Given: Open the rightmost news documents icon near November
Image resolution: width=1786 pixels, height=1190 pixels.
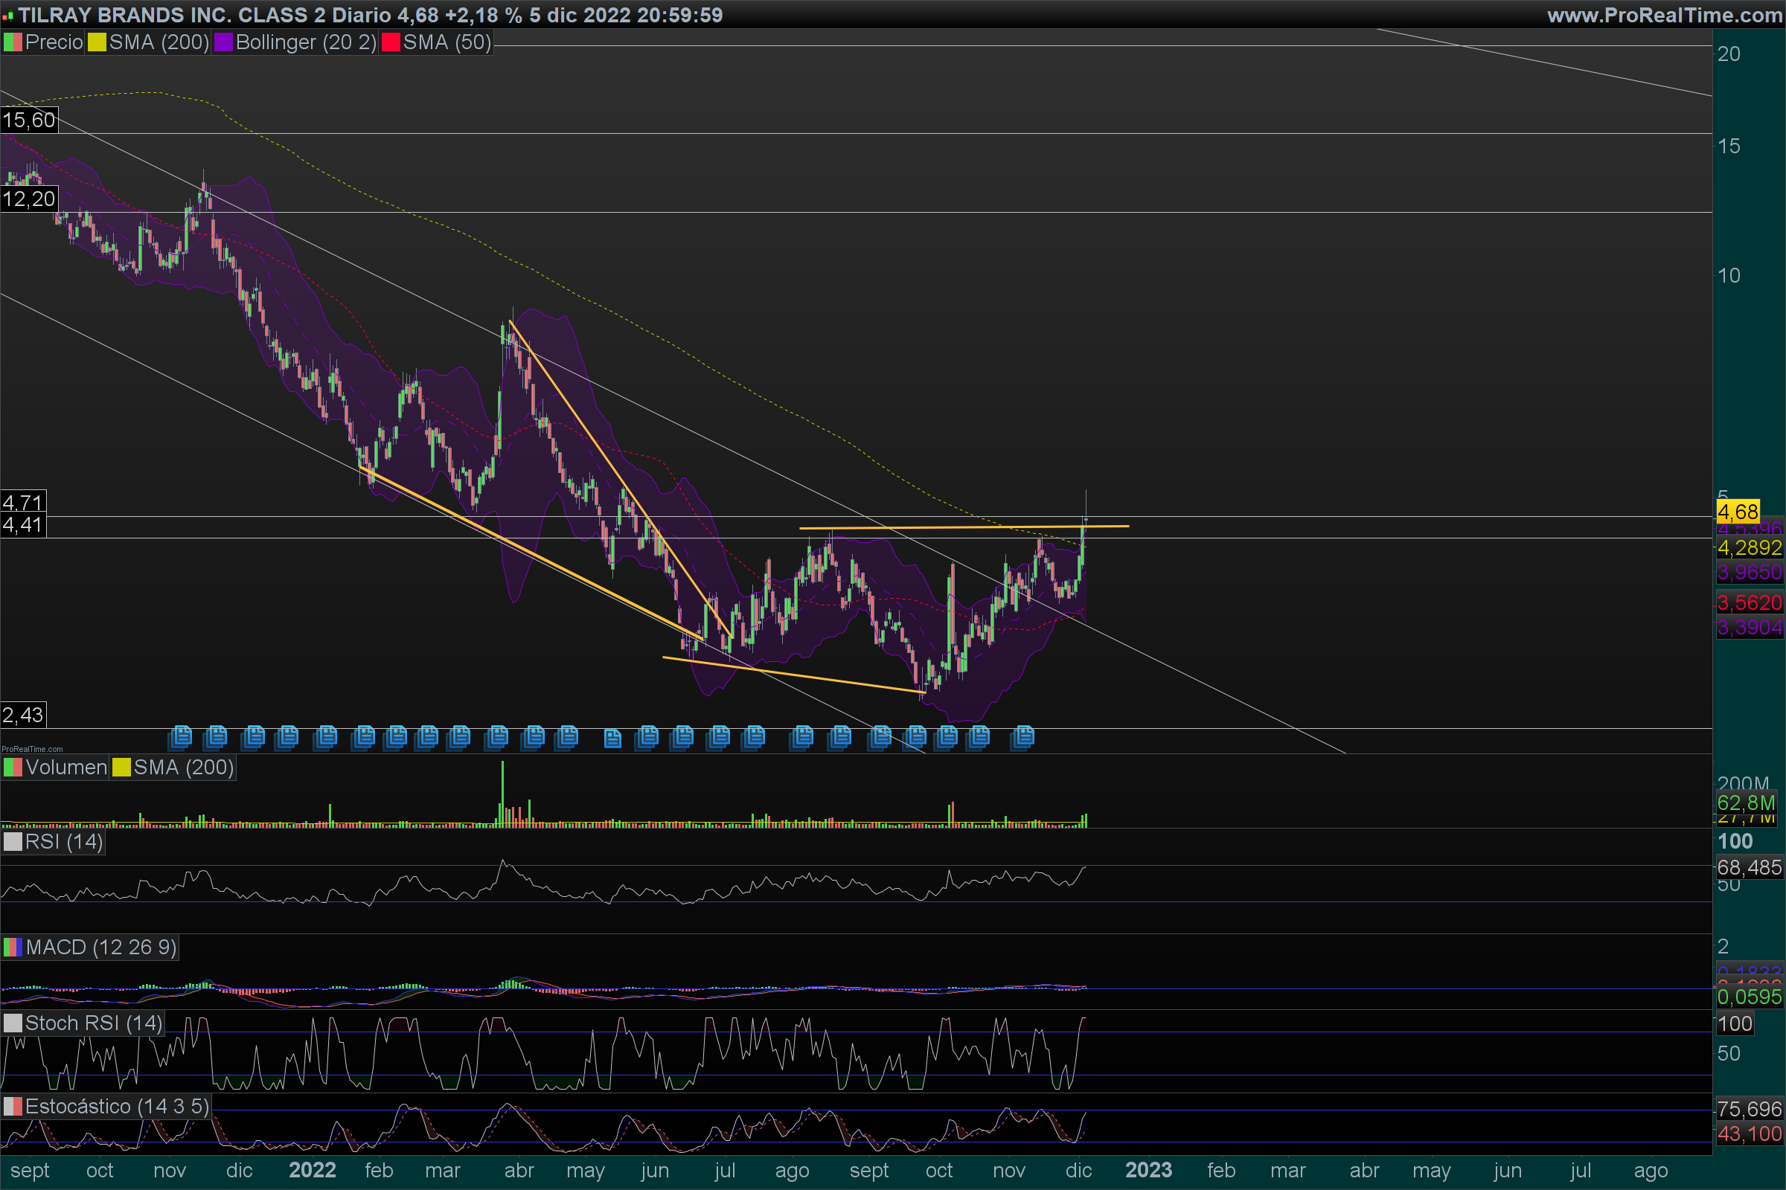Looking at the screenshot, I should pyautogui.click(x=1024, y=736).
